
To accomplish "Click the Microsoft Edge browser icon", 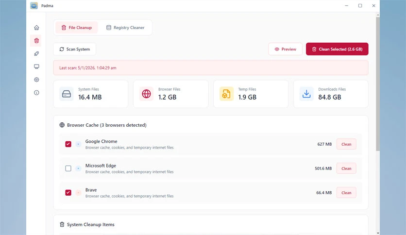I will tap(78, 168).
